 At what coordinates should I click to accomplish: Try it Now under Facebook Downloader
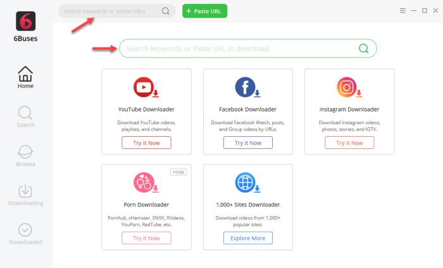point(248,143)
